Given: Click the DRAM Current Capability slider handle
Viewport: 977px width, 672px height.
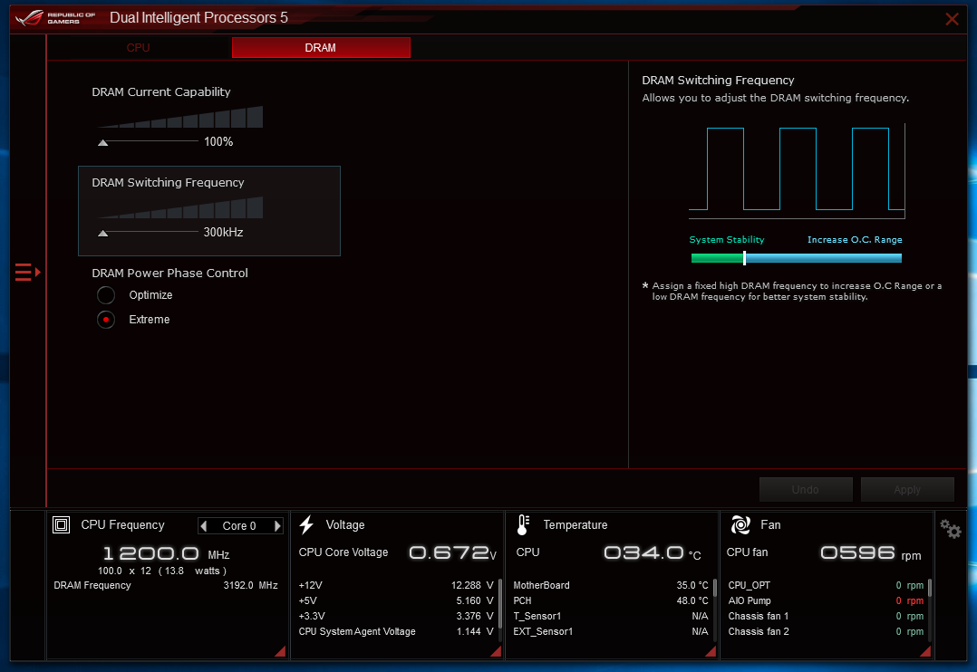Looking at the screenshot, I should 102,142.
